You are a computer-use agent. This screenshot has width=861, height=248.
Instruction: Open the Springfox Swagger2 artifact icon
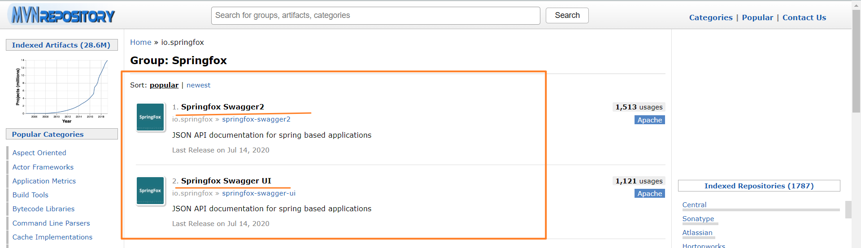click(x=150, y=117)
